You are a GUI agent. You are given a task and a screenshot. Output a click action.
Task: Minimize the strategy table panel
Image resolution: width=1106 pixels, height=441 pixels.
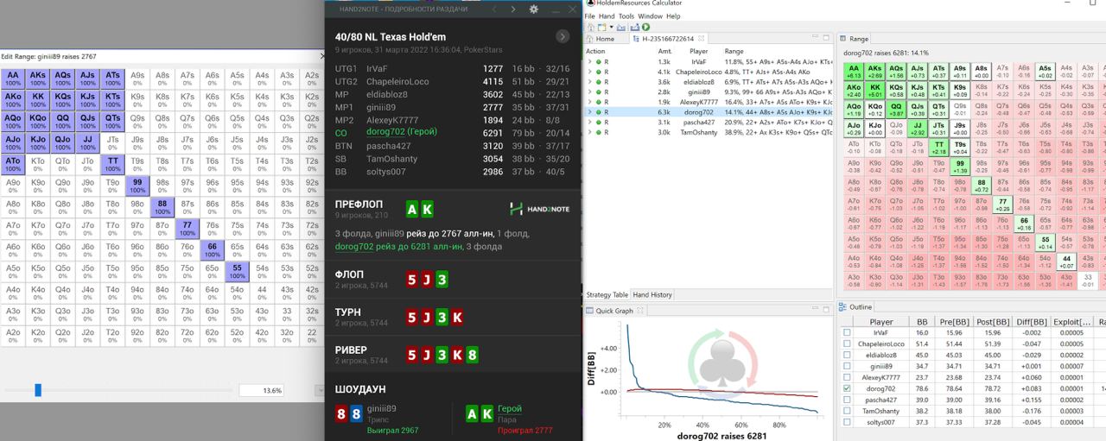[x=815, y=37]
